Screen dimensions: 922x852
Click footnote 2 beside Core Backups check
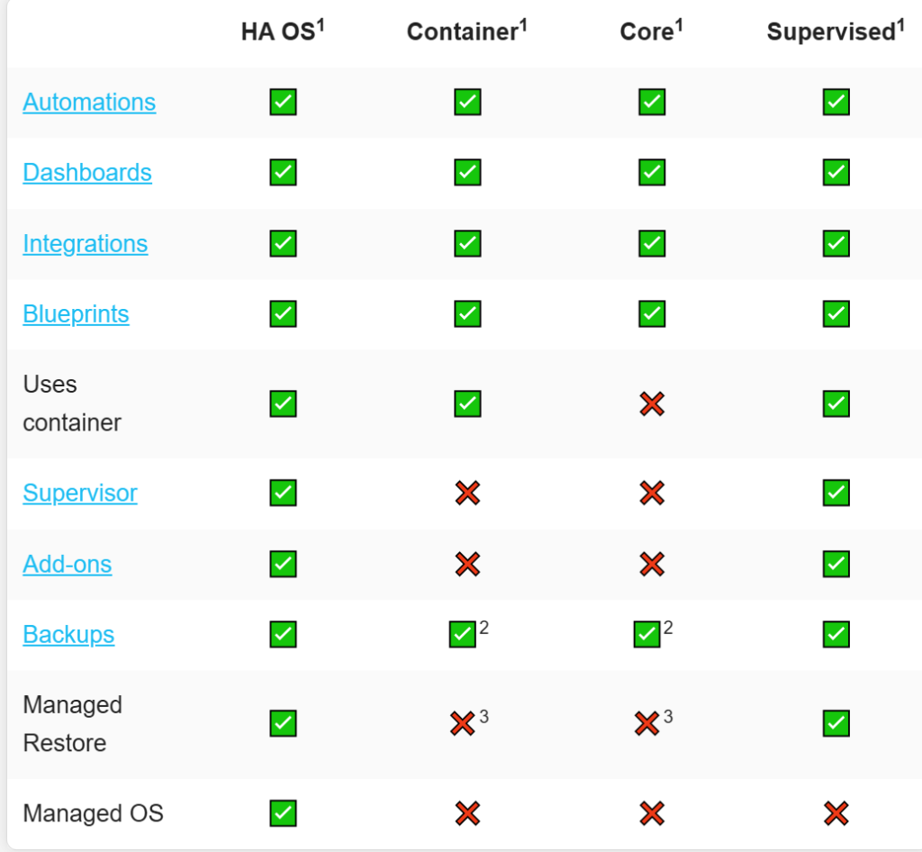pyautogui.click(x=668, y=628)
